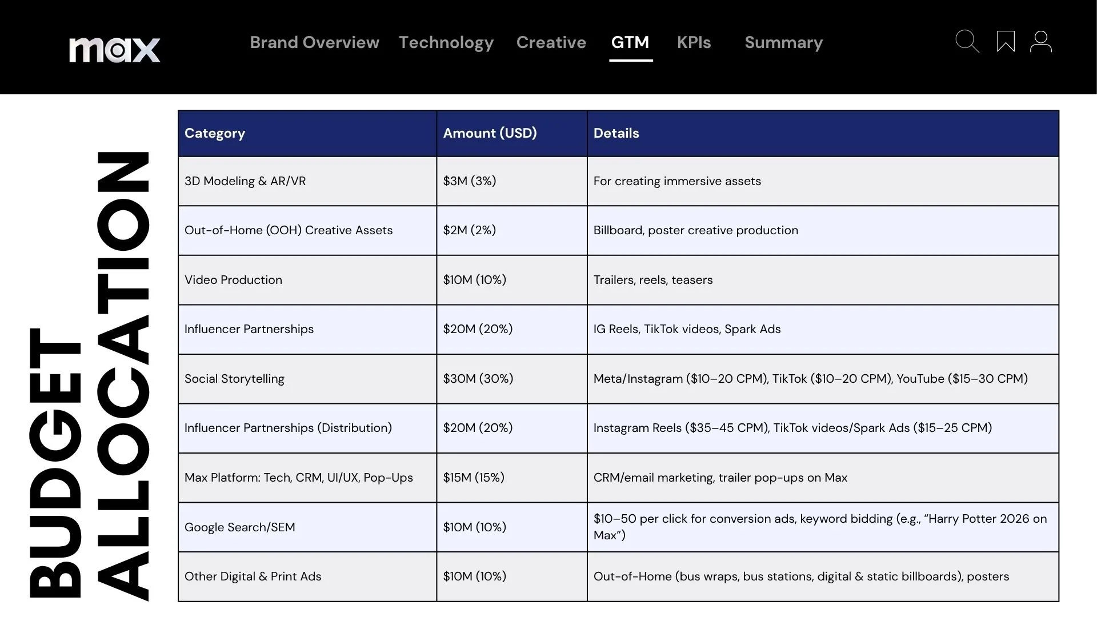The width and height of the screenshot is (1097, 617).
Task: Click the Category column header
Action: pyautogui.click(x=215, y=133)
